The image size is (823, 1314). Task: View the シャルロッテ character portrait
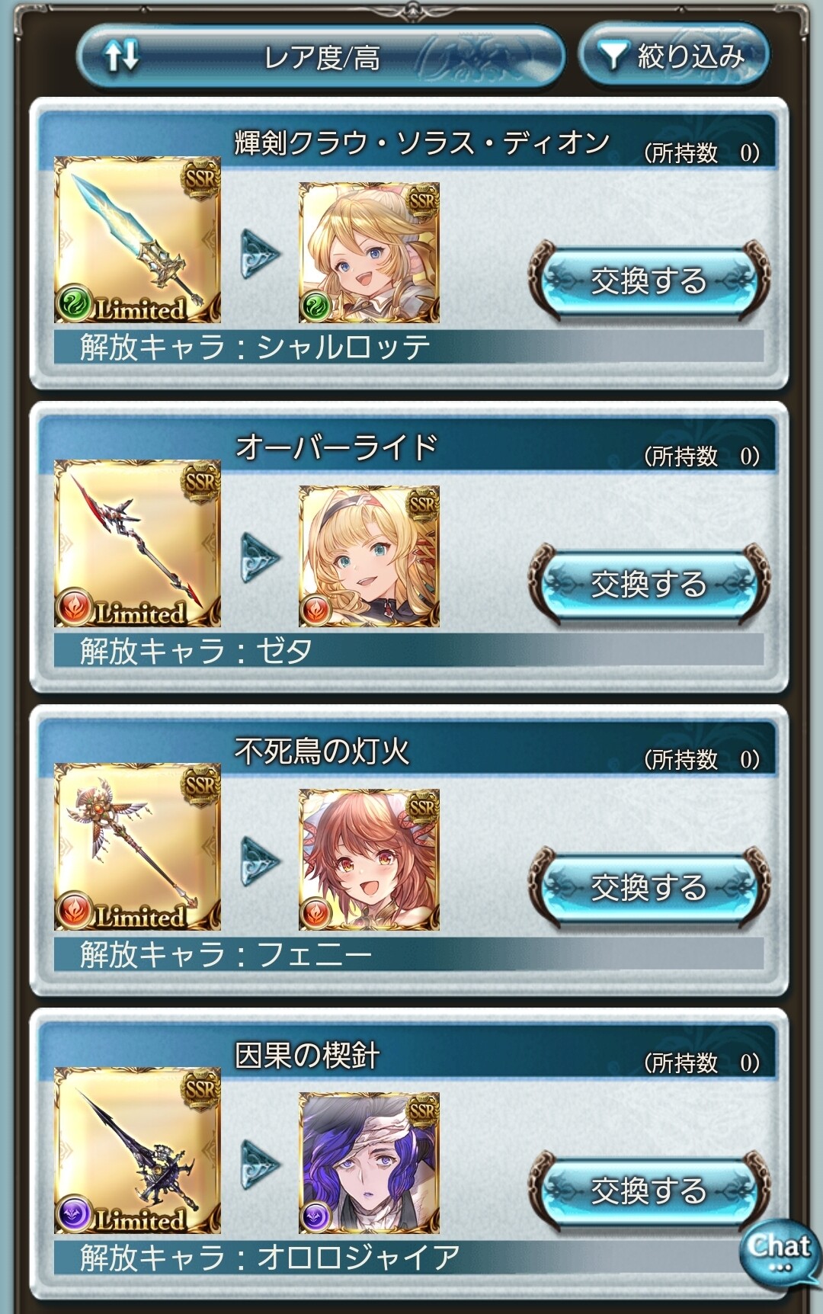pyautogui.click(x=369, y=252)
